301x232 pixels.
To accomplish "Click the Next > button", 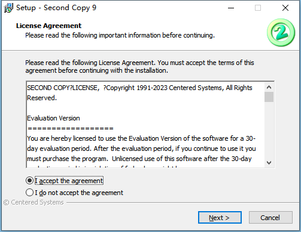I will pyautogui.click(x=220, y=218).
